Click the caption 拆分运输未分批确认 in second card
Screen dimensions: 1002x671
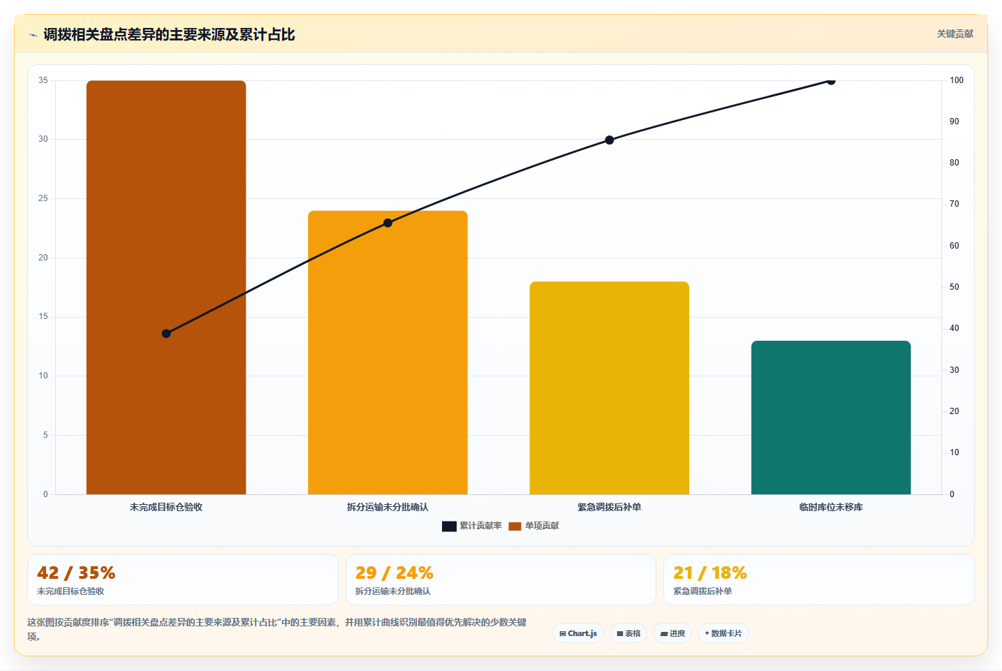click(x=392, y=591)
